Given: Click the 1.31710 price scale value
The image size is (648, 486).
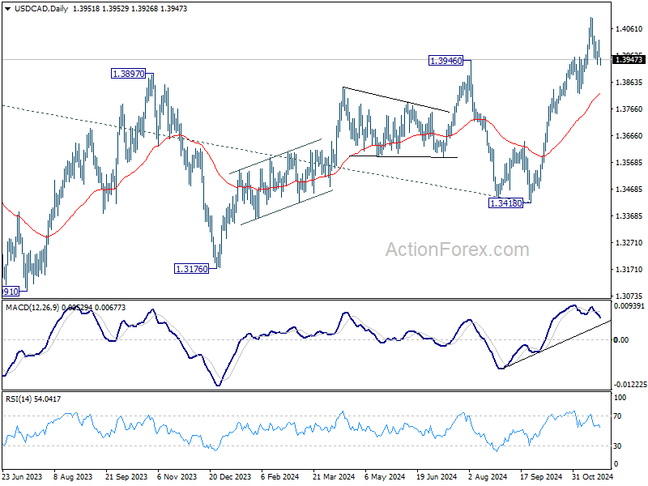Looking at the screenshot, I should pyautogui.click(x=629, y=270).
